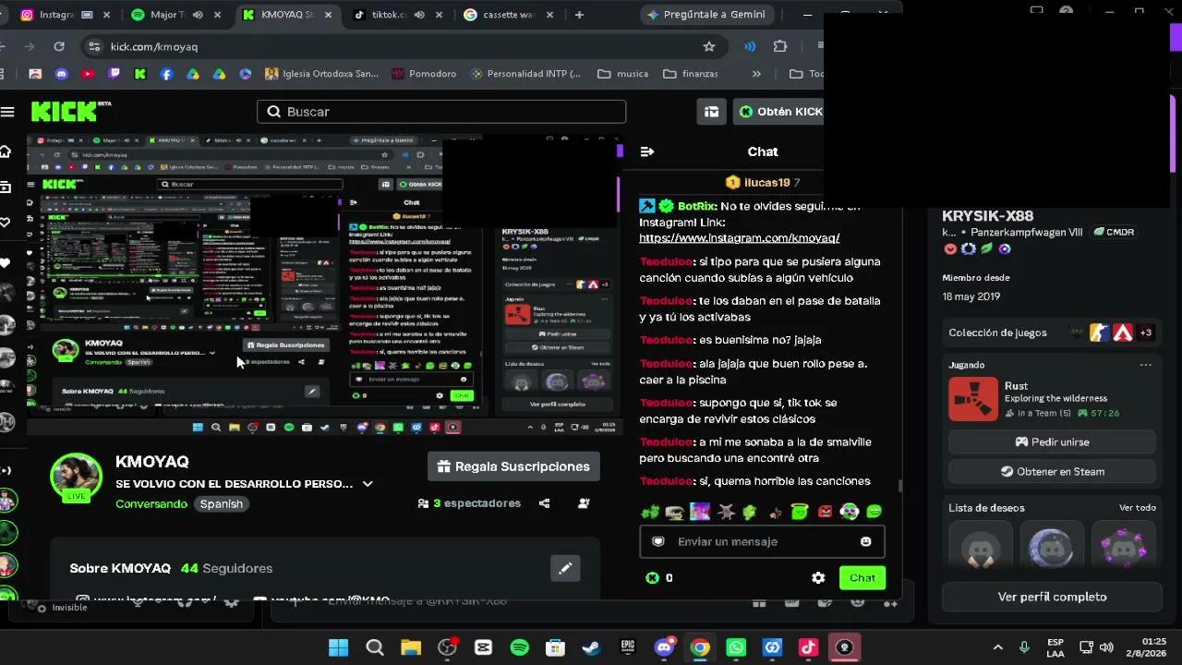Open WhatsApp from the taskbar
The width and height of the screenshot is (1182, 665).
[x=736, y=647]
